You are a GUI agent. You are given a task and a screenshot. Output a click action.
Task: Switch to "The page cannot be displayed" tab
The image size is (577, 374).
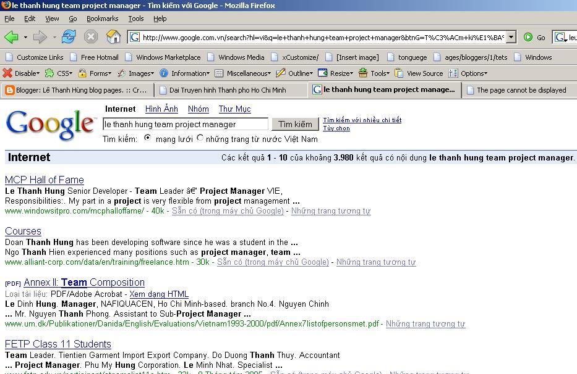pos(519,90)
